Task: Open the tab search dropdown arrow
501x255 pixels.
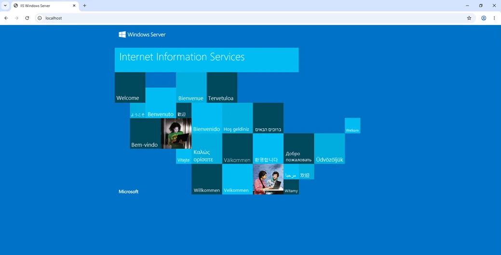Action: [5, 5]
